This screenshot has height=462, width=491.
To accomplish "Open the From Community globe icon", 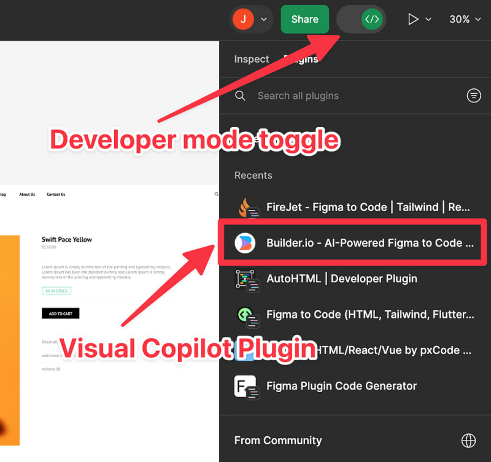I will 468,441.
